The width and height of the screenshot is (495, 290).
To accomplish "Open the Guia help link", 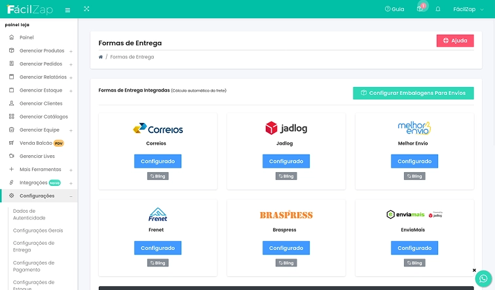I will [394, 9].
